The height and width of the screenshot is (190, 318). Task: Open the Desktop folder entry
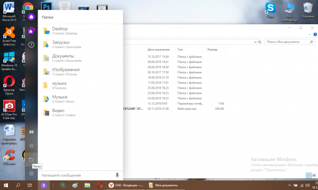81,31
